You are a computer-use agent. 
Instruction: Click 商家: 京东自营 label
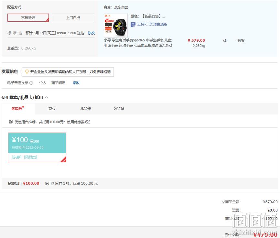point(116,7)
